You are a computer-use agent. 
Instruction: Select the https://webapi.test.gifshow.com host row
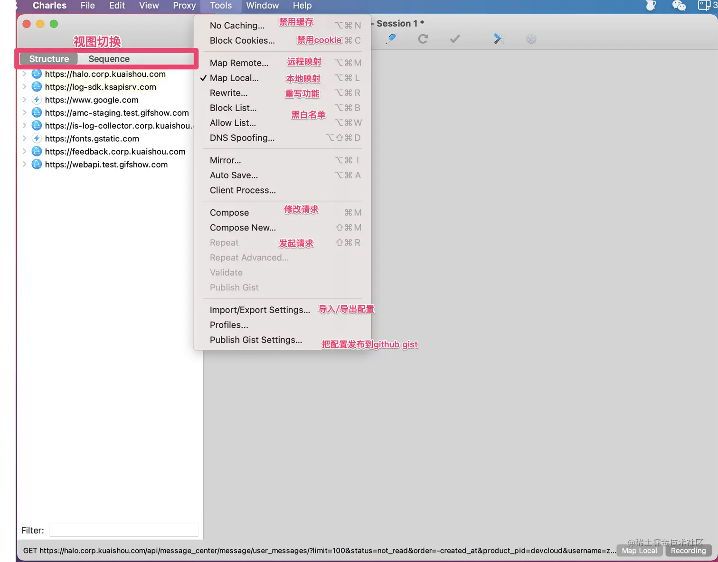tap(106, 164)
